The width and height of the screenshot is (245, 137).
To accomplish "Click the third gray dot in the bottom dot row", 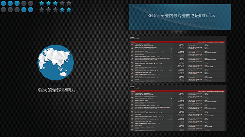I will click(x=17, y=10).
